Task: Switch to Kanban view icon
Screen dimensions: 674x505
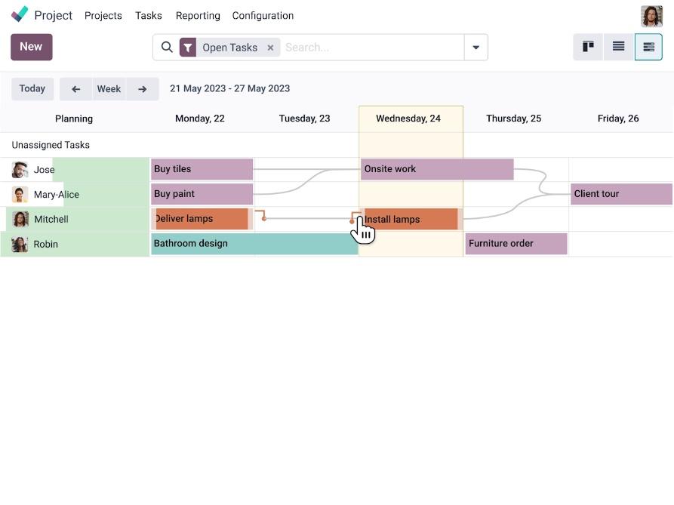Action: coord(588,47)
